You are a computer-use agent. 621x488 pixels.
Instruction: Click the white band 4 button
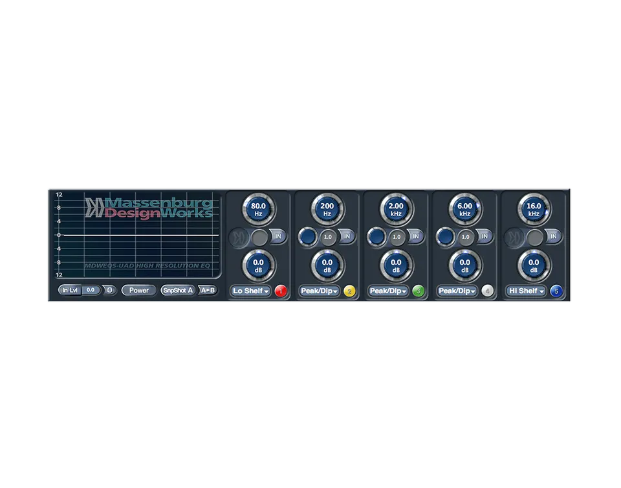[x=487, y=291]
